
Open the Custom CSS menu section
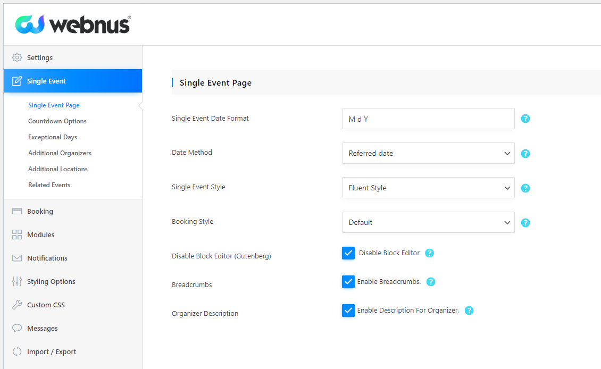73,305
